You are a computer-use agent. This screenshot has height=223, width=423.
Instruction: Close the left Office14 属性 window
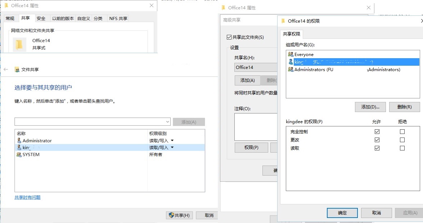[x=152, y=5]
